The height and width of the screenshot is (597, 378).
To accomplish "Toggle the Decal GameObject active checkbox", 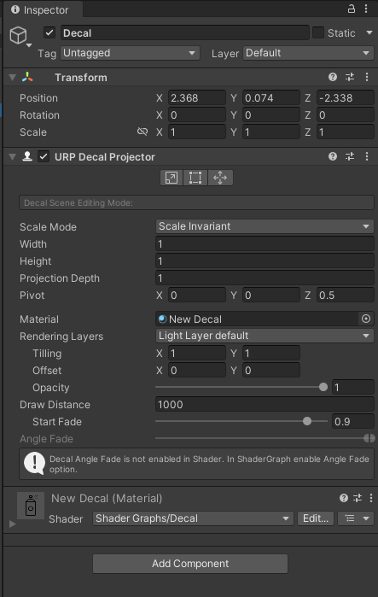I will [x=49, y=32].
